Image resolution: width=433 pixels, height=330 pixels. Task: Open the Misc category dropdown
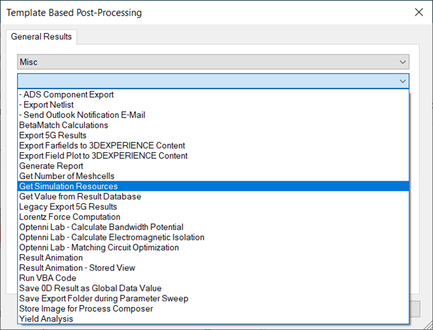coord(213,62)
